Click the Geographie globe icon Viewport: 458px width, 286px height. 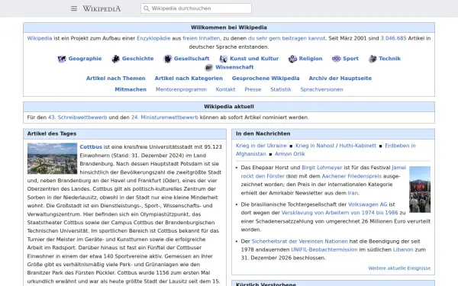click(62, 59)
